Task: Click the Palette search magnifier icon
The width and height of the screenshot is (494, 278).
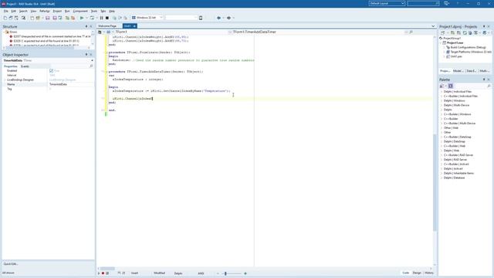Action: pyautogui.click(x=489, y=86)
